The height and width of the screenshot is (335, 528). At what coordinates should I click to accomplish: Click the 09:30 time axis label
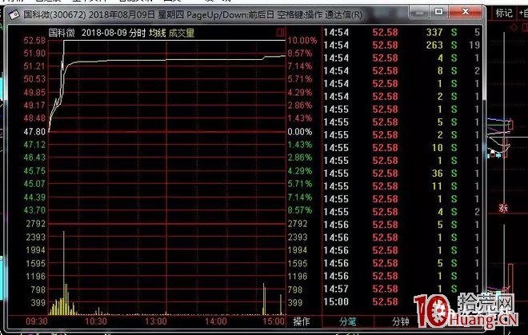pyautogui.click(x=37, y=321)
